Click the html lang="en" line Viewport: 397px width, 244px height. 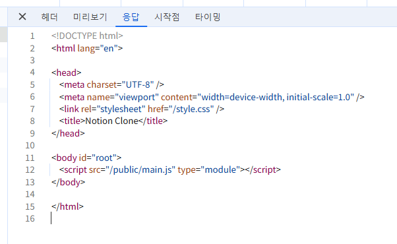(x=87, y=48)
